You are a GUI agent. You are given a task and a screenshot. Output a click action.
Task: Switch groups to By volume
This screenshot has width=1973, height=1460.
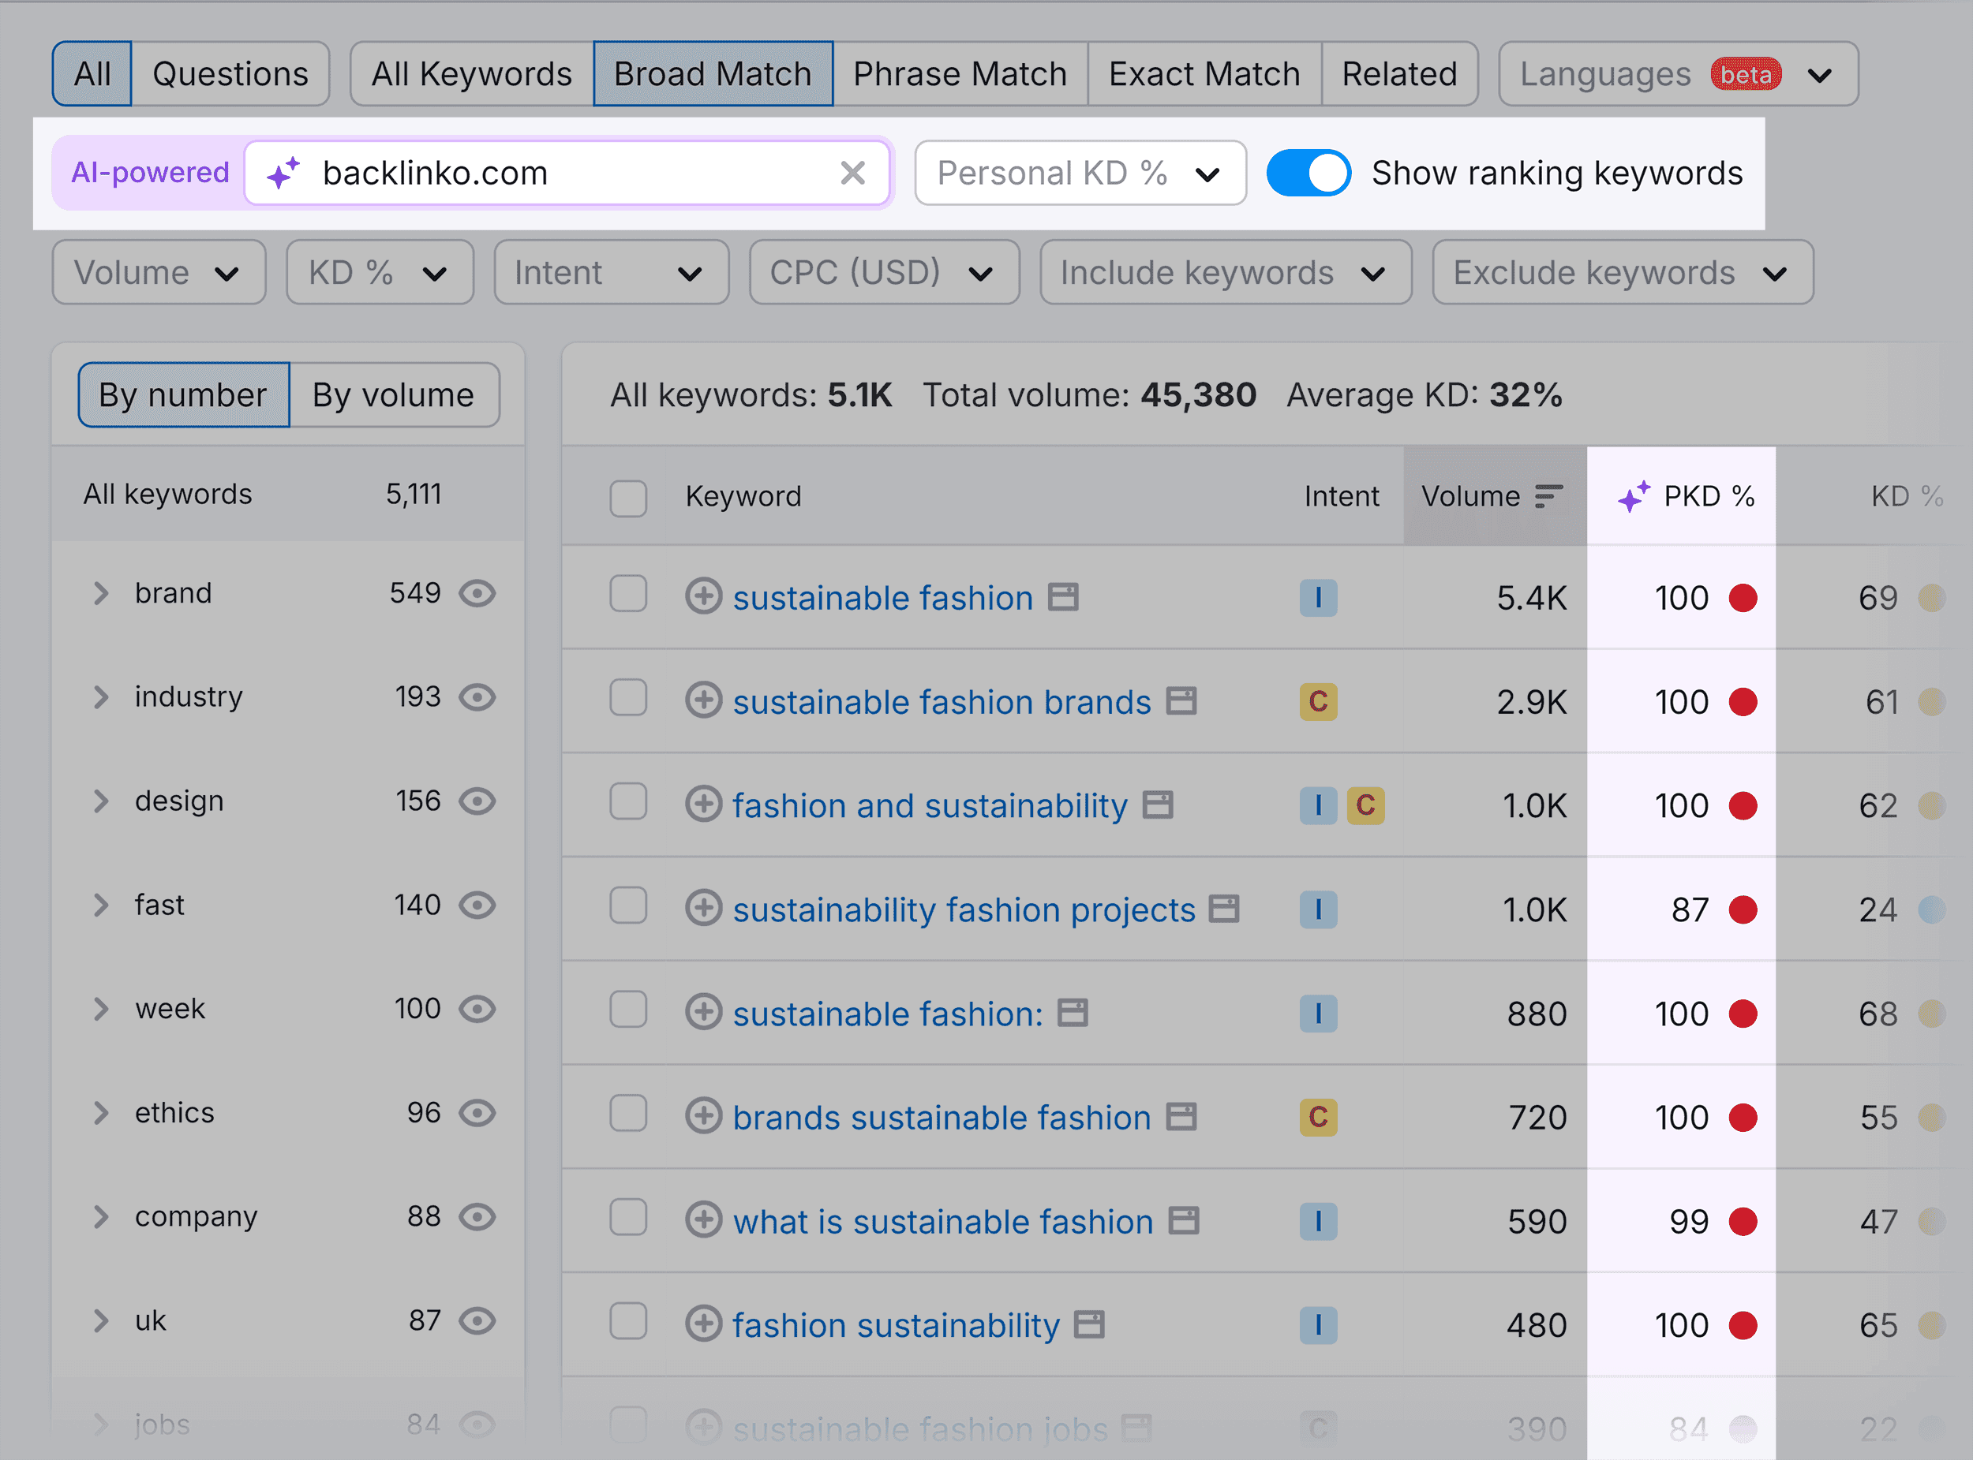coord(394,395)
